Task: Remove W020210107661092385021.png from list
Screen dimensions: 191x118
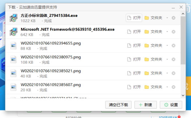Action: (x=173, y=73)
